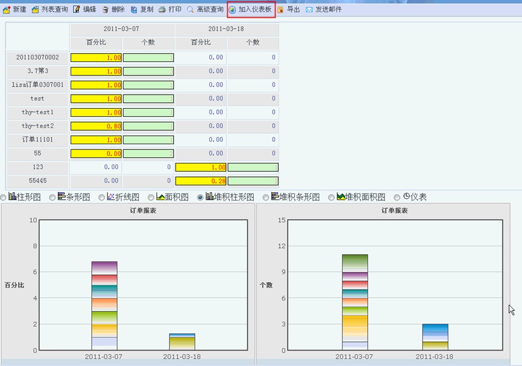Click the 新建 (New) toolbar icon
This screenshot has height=366, width=522.
coord(7,10)
